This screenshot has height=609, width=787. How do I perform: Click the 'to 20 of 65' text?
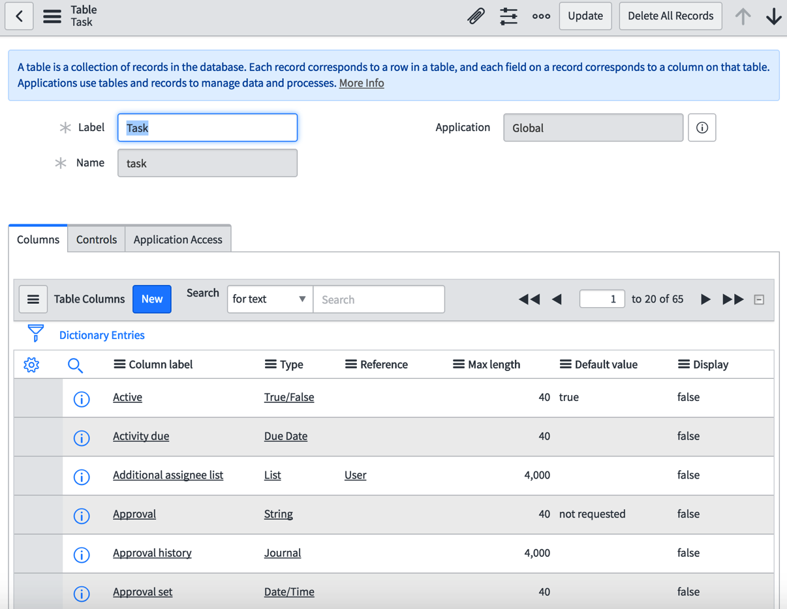pos(658,299)
